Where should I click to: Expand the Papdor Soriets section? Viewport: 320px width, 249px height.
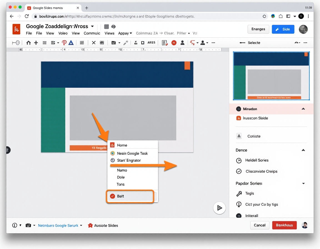303,183
